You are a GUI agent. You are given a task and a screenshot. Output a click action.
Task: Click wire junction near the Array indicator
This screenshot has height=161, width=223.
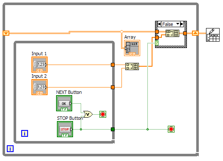(x=121, y=31)
